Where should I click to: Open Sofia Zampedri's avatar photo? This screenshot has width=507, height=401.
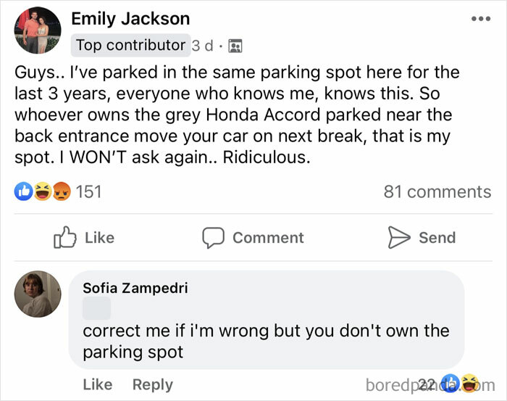38,294
